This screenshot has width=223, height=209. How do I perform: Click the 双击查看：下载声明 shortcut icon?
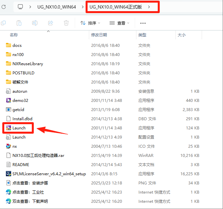(x=9, y=201)
